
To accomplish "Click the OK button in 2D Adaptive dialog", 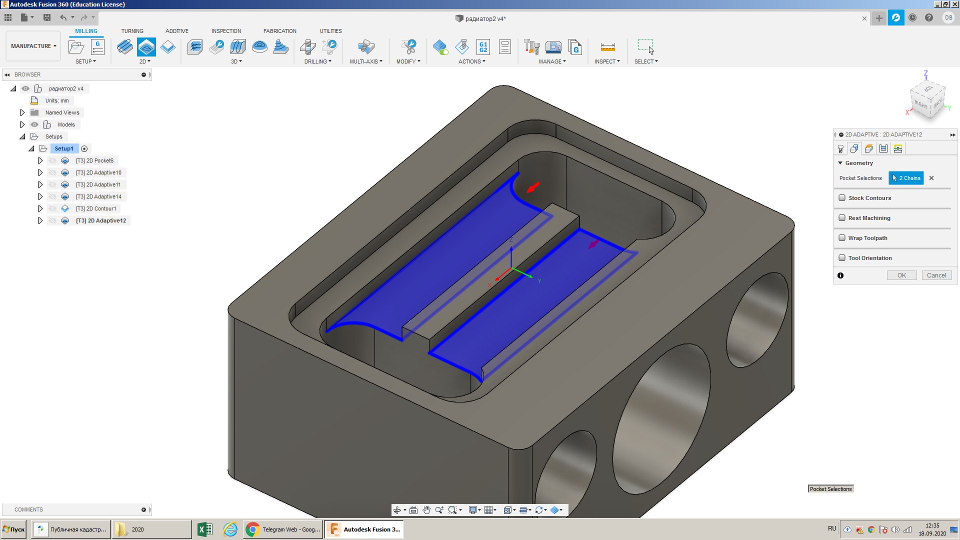I will [x=901, y=275].
